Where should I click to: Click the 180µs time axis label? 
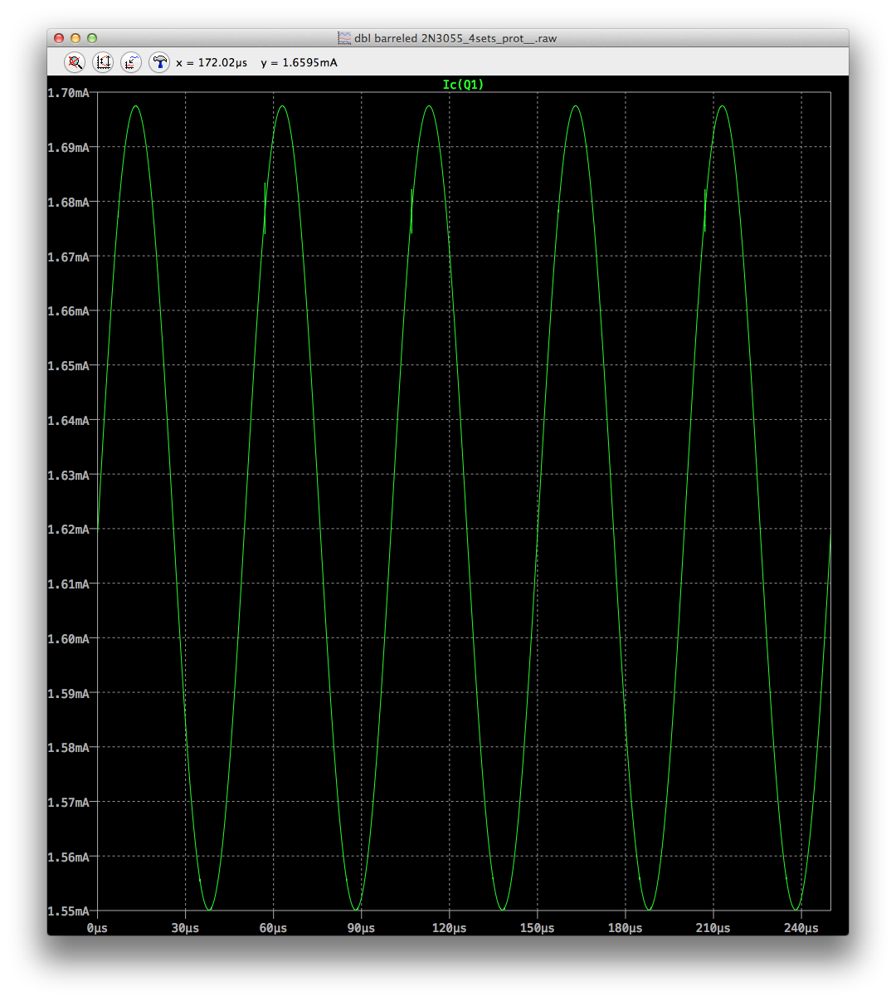625,928
